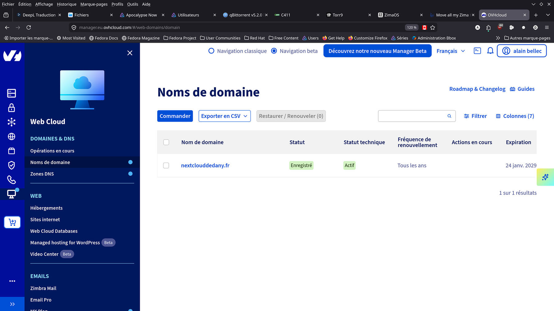Screen dimensions: 554x311
Task: Select the Web Cloud monitor icon in sidebar
Action: tap(11, 194)
